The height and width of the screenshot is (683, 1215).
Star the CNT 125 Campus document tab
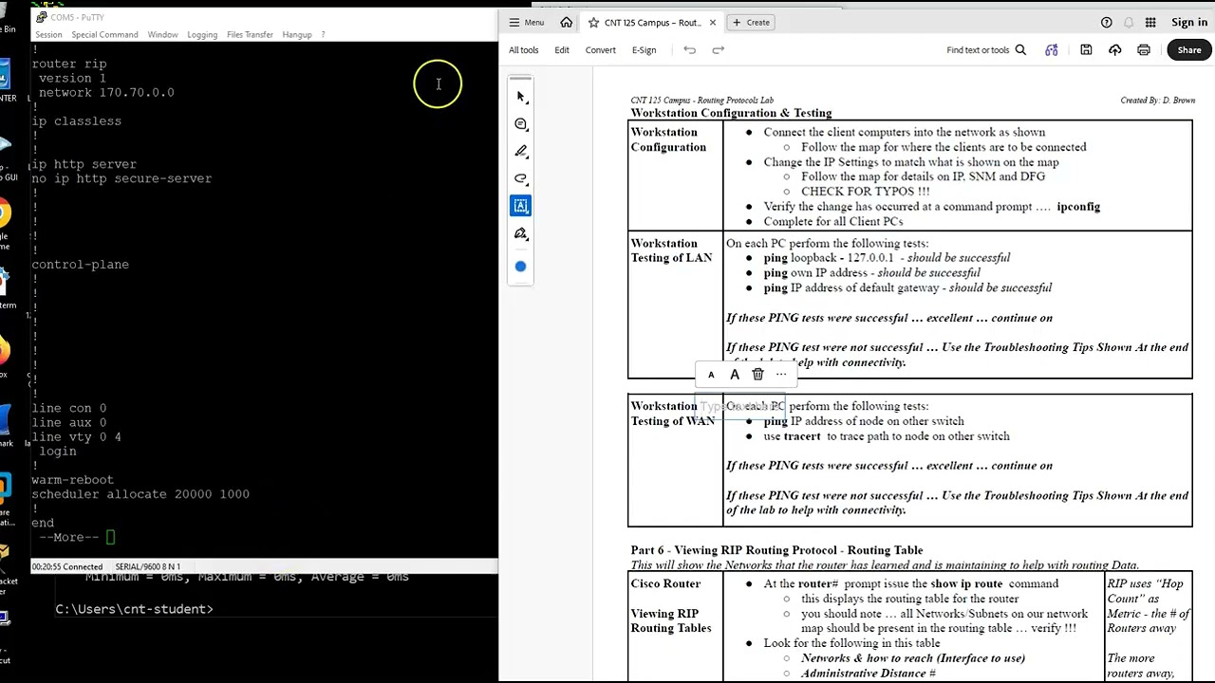click(593, 23)
